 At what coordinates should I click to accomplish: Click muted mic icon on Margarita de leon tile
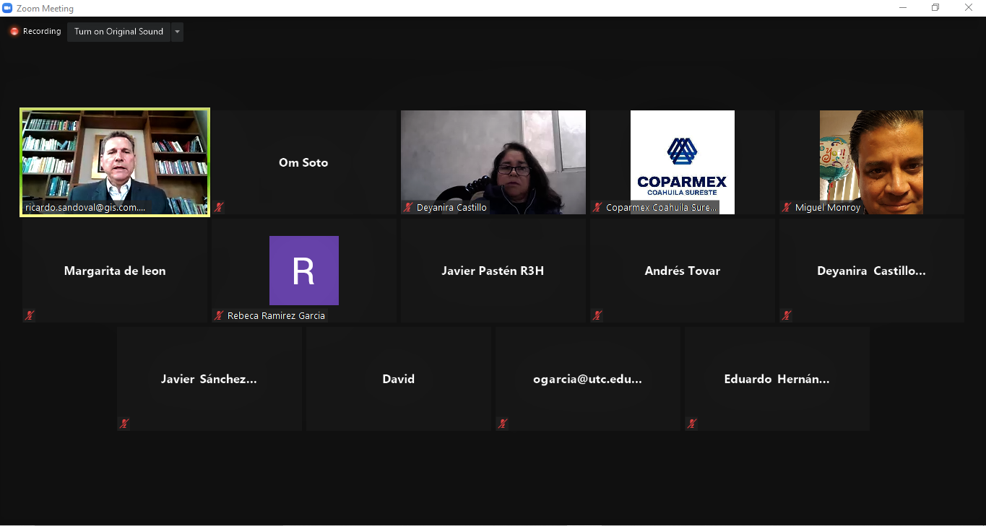pyautogui.click(x=30, y=315)
